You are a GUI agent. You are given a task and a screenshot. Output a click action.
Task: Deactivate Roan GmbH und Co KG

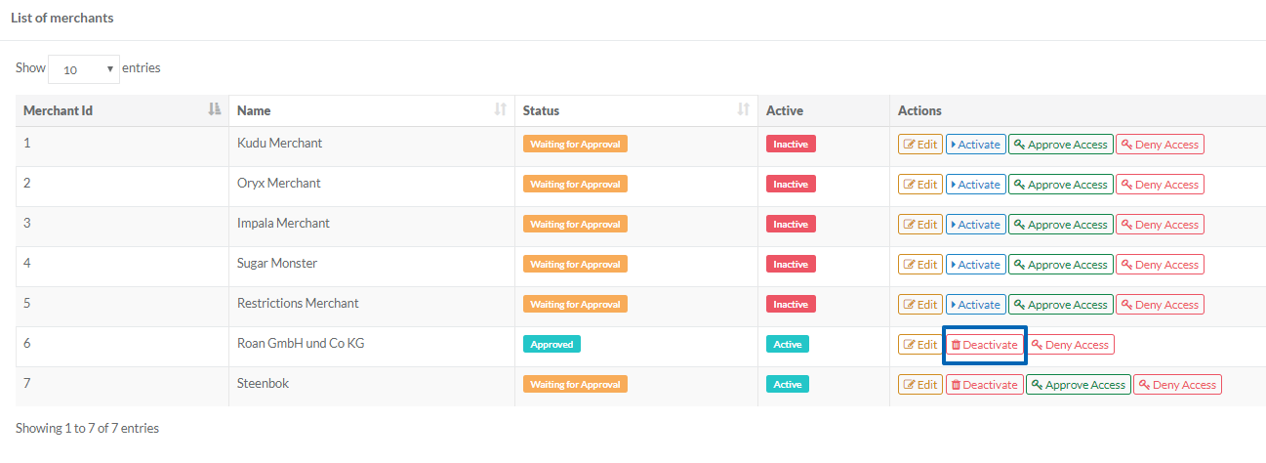tap(984, 345)
